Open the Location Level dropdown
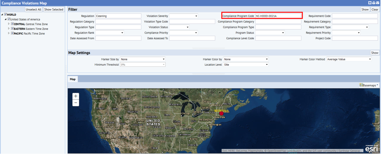This screenshot has height=154, width=381. (246, 65)
